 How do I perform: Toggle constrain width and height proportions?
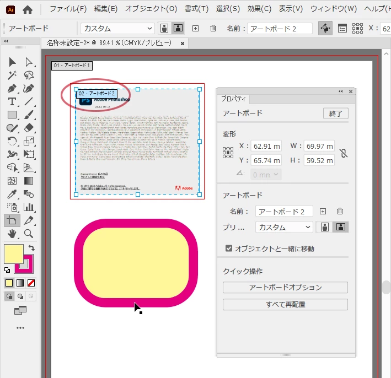[x=344, y=153]
